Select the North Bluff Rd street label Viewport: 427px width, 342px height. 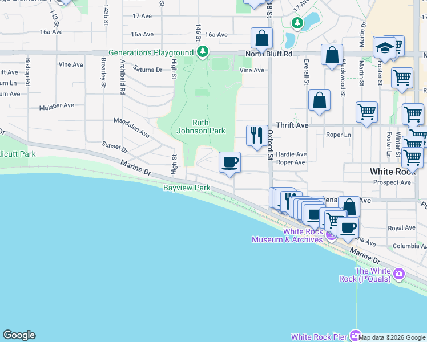268,54
